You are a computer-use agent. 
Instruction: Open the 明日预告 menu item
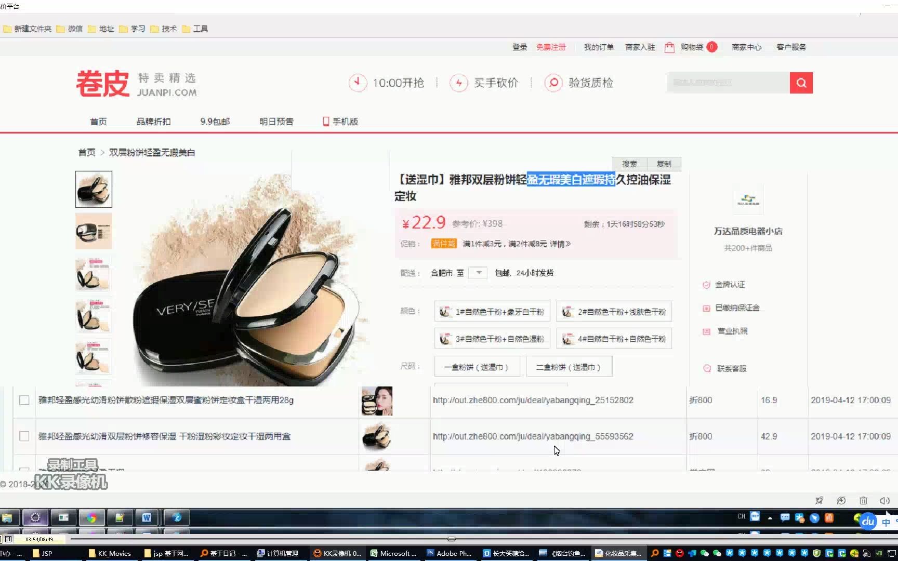(276, 121)
